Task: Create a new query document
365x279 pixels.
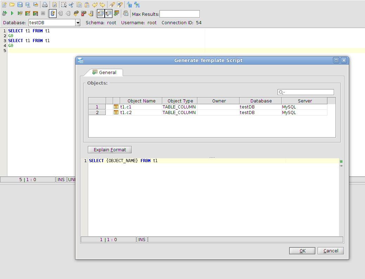Action: [4, 5]
